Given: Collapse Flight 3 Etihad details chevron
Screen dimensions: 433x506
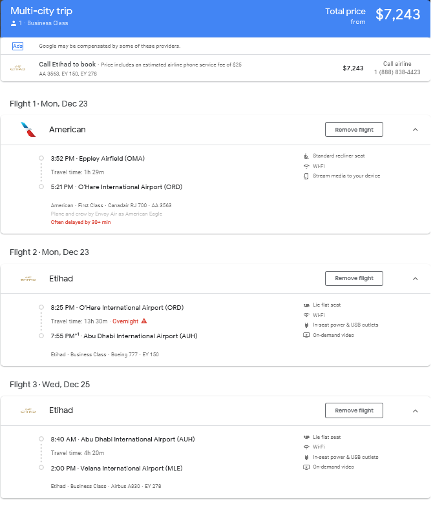Looking at the screenshot, I should pos(416,411).
